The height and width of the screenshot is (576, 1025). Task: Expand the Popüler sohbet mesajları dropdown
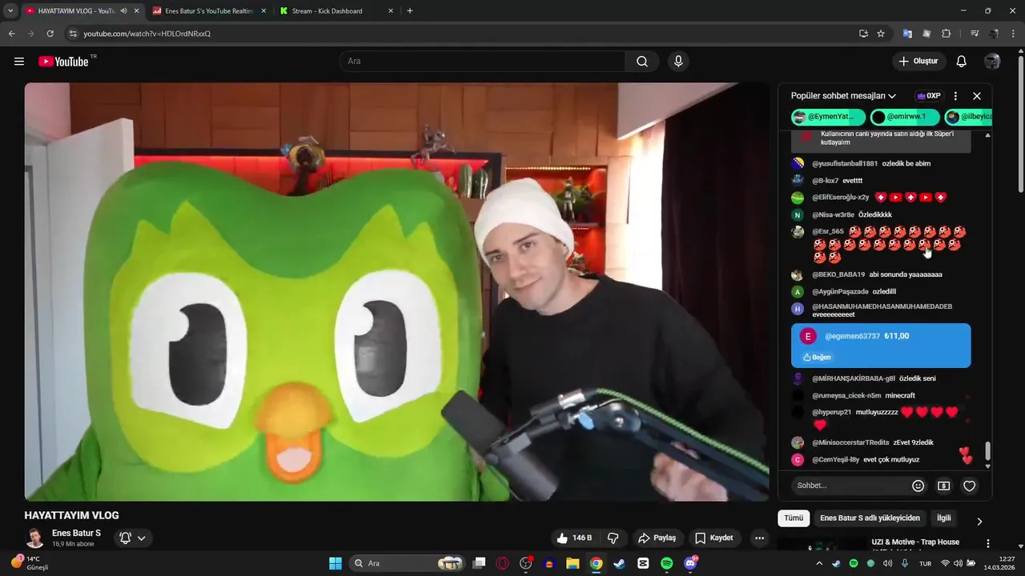pyautogui.click(x=843, y=96)
